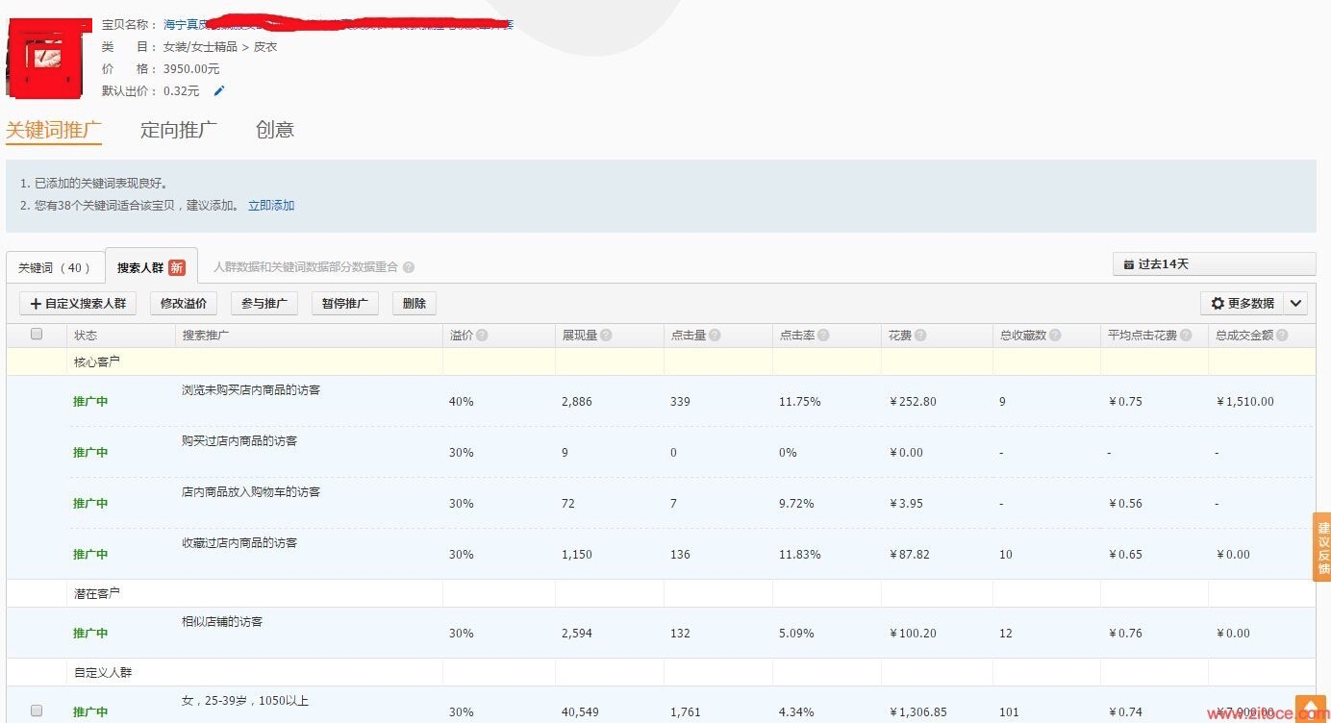This screenshot has width=1331, height=723.
Task: Click help icon next to 平均点击花费 column
Action: pos(1186,336)
